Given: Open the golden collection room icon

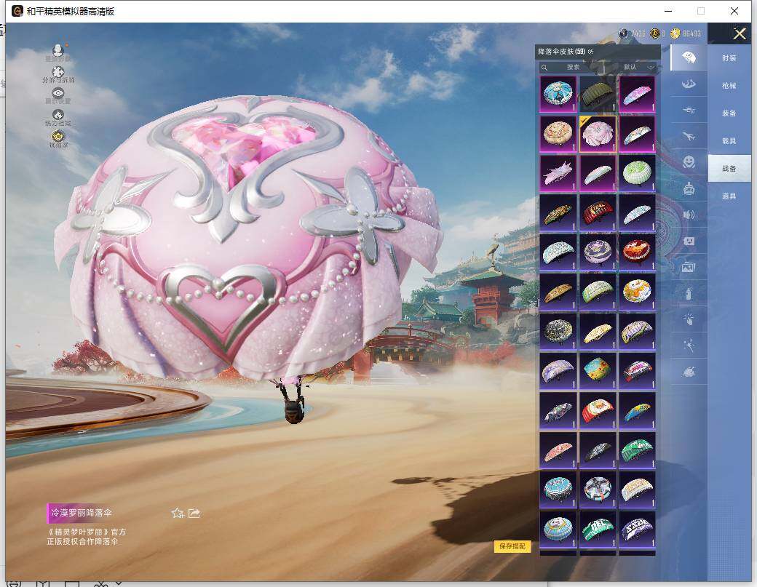Looking at the screenshot, I should [58, 138].
